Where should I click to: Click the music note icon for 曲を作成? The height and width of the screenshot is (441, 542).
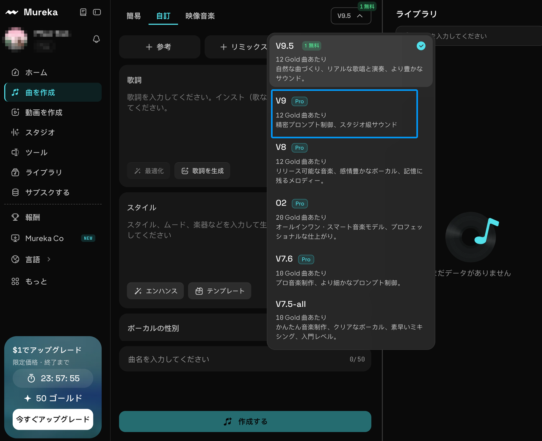[15, 92]
